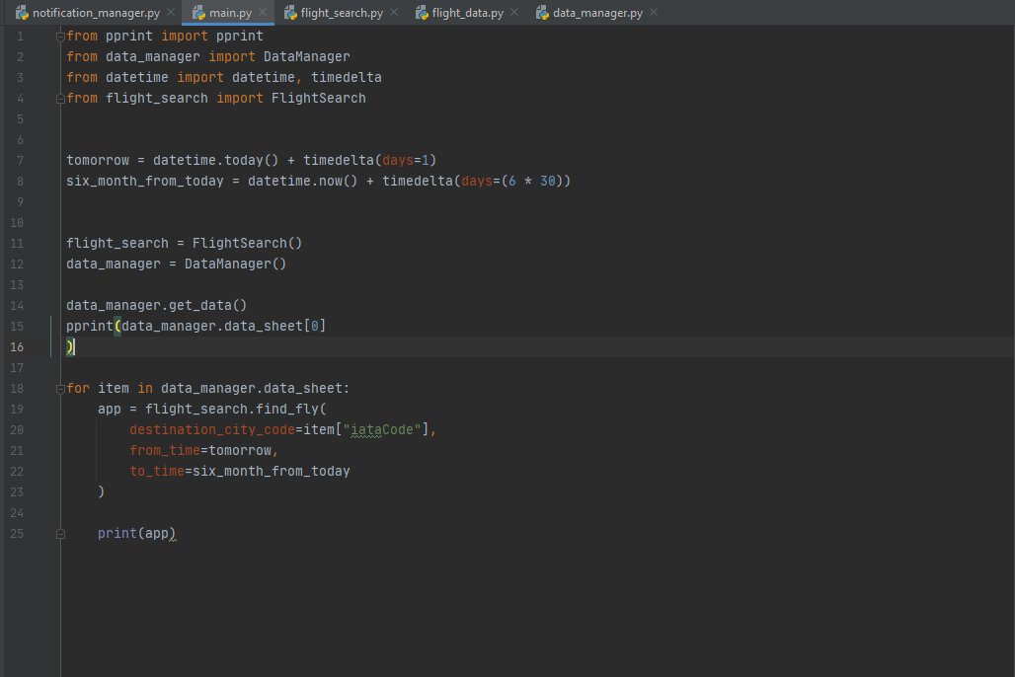
Task: Toggle the fold end marker at line 25
Action: coord(60,534)
